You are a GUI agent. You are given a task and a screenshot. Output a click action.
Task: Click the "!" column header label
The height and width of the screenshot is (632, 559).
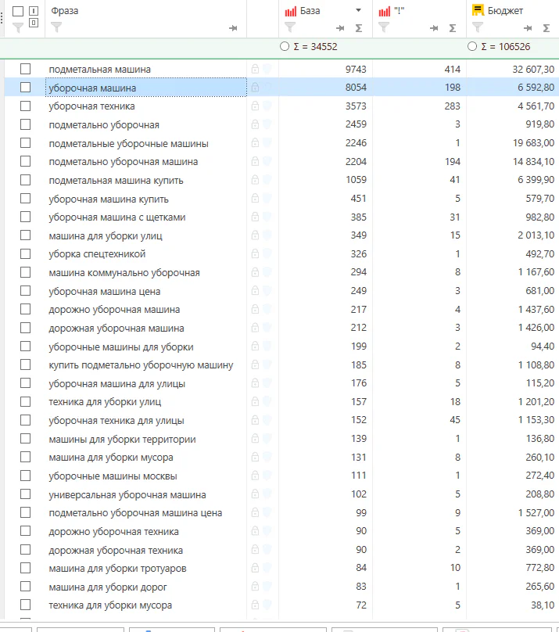tap(399, 11)
